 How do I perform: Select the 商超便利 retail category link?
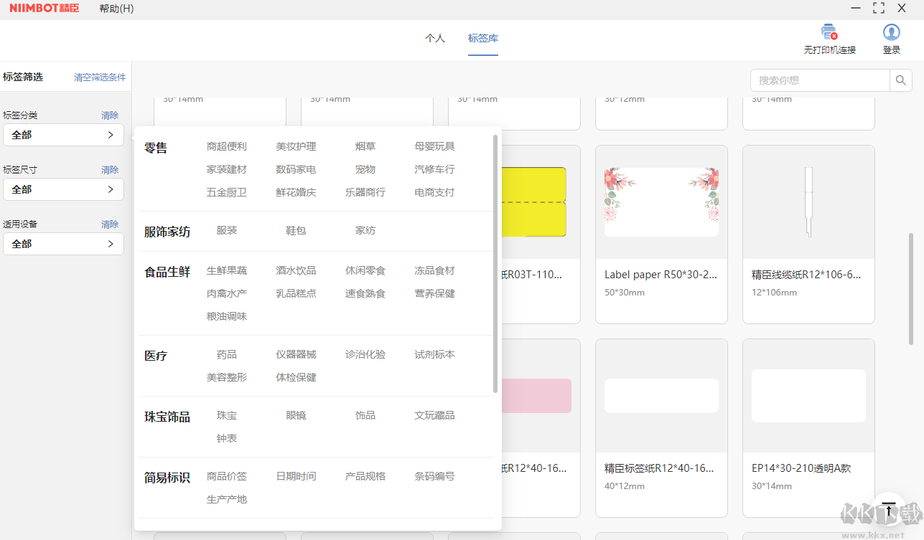(226, 146)
